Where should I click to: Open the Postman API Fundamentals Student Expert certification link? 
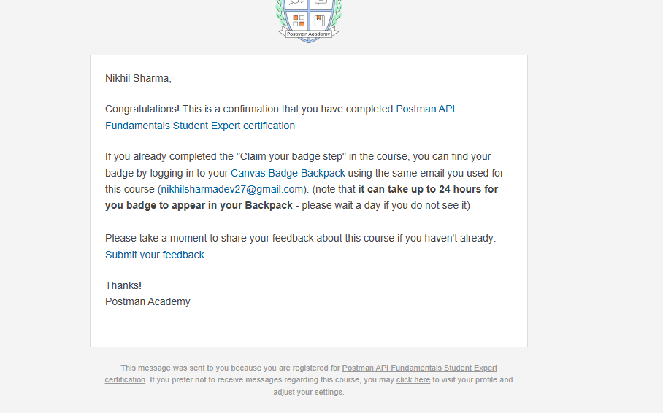coord(425,109)
